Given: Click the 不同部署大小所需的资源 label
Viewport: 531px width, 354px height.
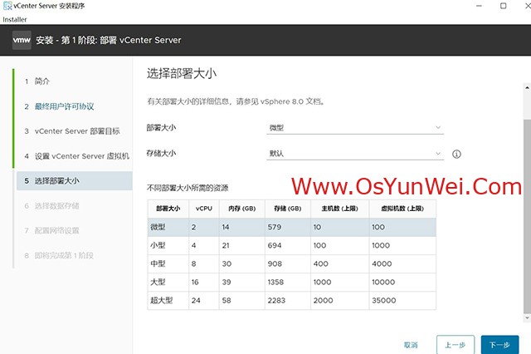Looking at the screenshot, I should 188,188.
